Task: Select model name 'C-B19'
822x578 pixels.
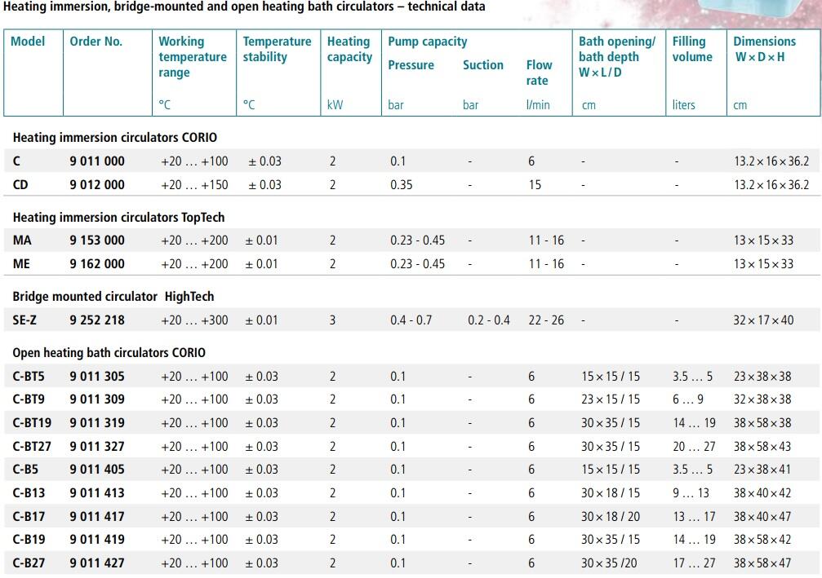Action: 29,540
